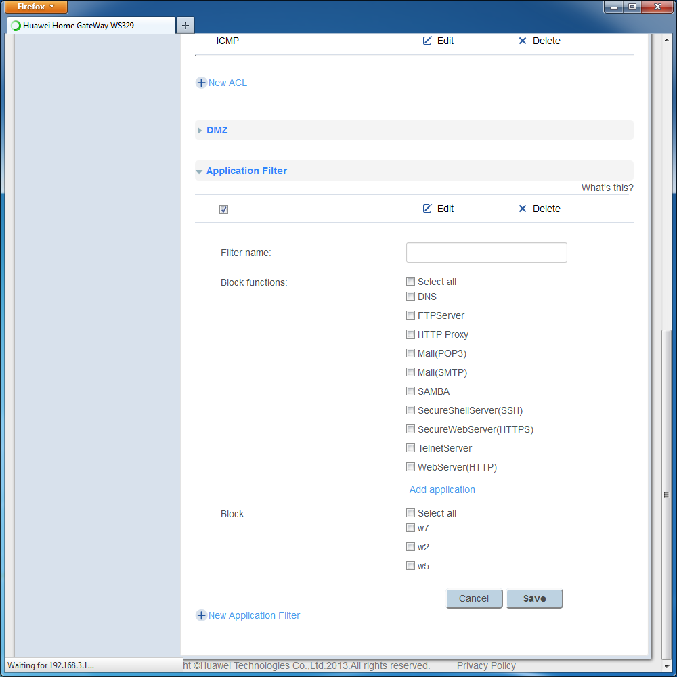Enable the DNS block checkbox
The width and height of the screenshot is (677, 677).
[x=411, y=297]
